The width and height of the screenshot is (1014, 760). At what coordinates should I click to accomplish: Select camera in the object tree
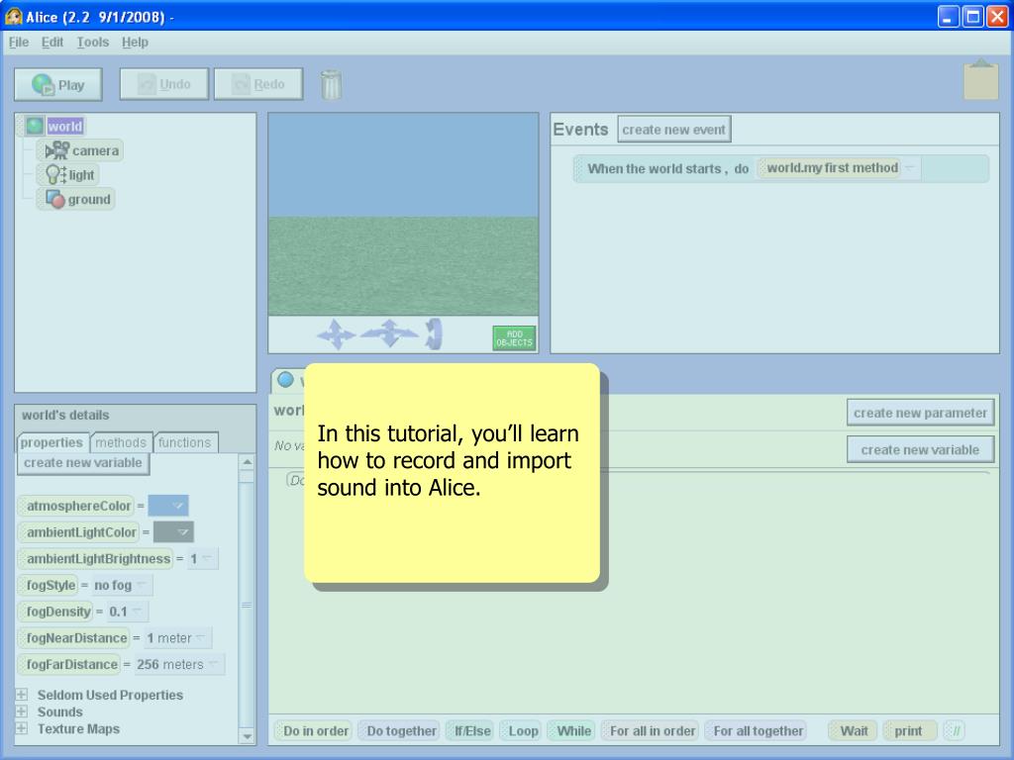click(x=81, y=150)
